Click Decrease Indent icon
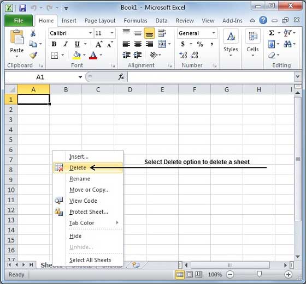306x284 pixels. [126, 55]
